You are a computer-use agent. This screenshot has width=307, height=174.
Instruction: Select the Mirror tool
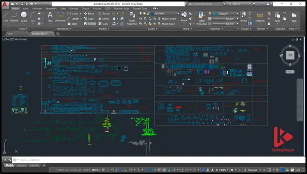104,19
